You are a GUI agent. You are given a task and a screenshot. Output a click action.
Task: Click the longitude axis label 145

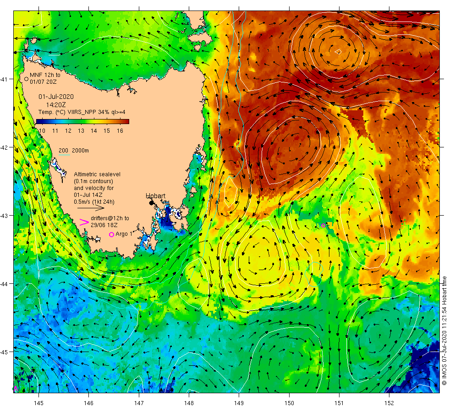[38, 403]
